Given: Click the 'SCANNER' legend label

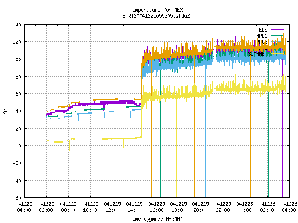Looking at the screenshot, I should [x=257, y=54].
